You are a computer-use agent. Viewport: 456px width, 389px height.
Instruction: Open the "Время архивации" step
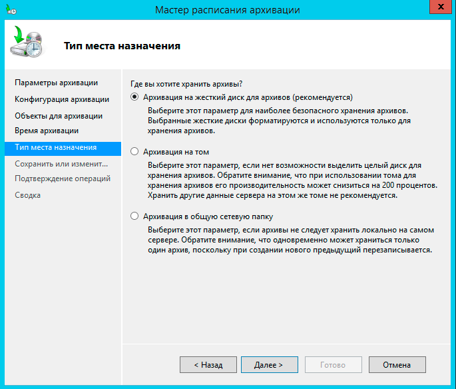47,131
